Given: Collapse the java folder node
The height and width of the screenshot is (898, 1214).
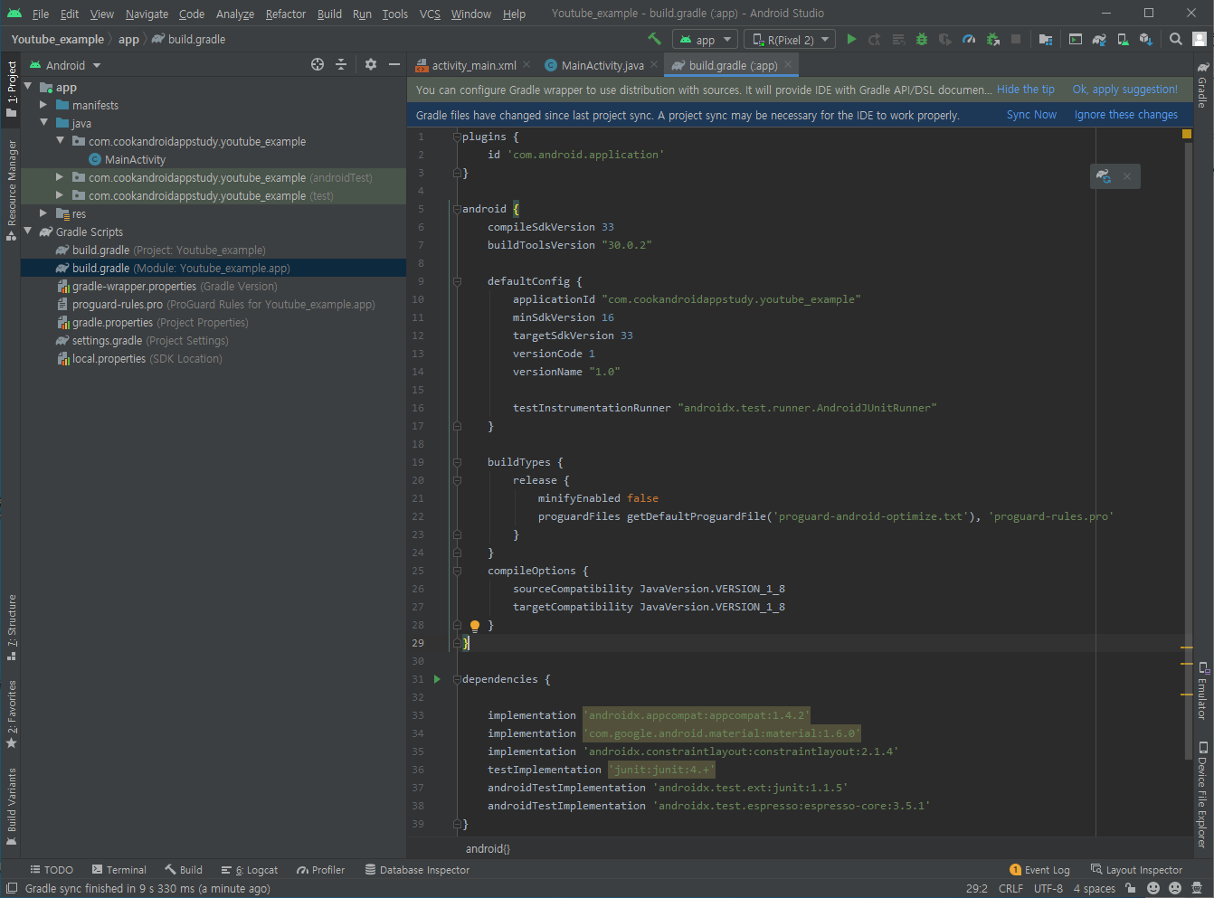Looking at the screenshot, I should [43, 122].
